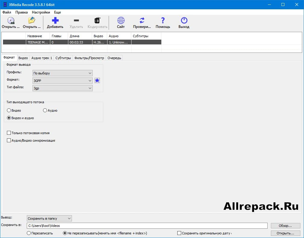
Task: Open the Сохранить в папку dropdown
Action: pyautogui.click(x=49, y=218)
